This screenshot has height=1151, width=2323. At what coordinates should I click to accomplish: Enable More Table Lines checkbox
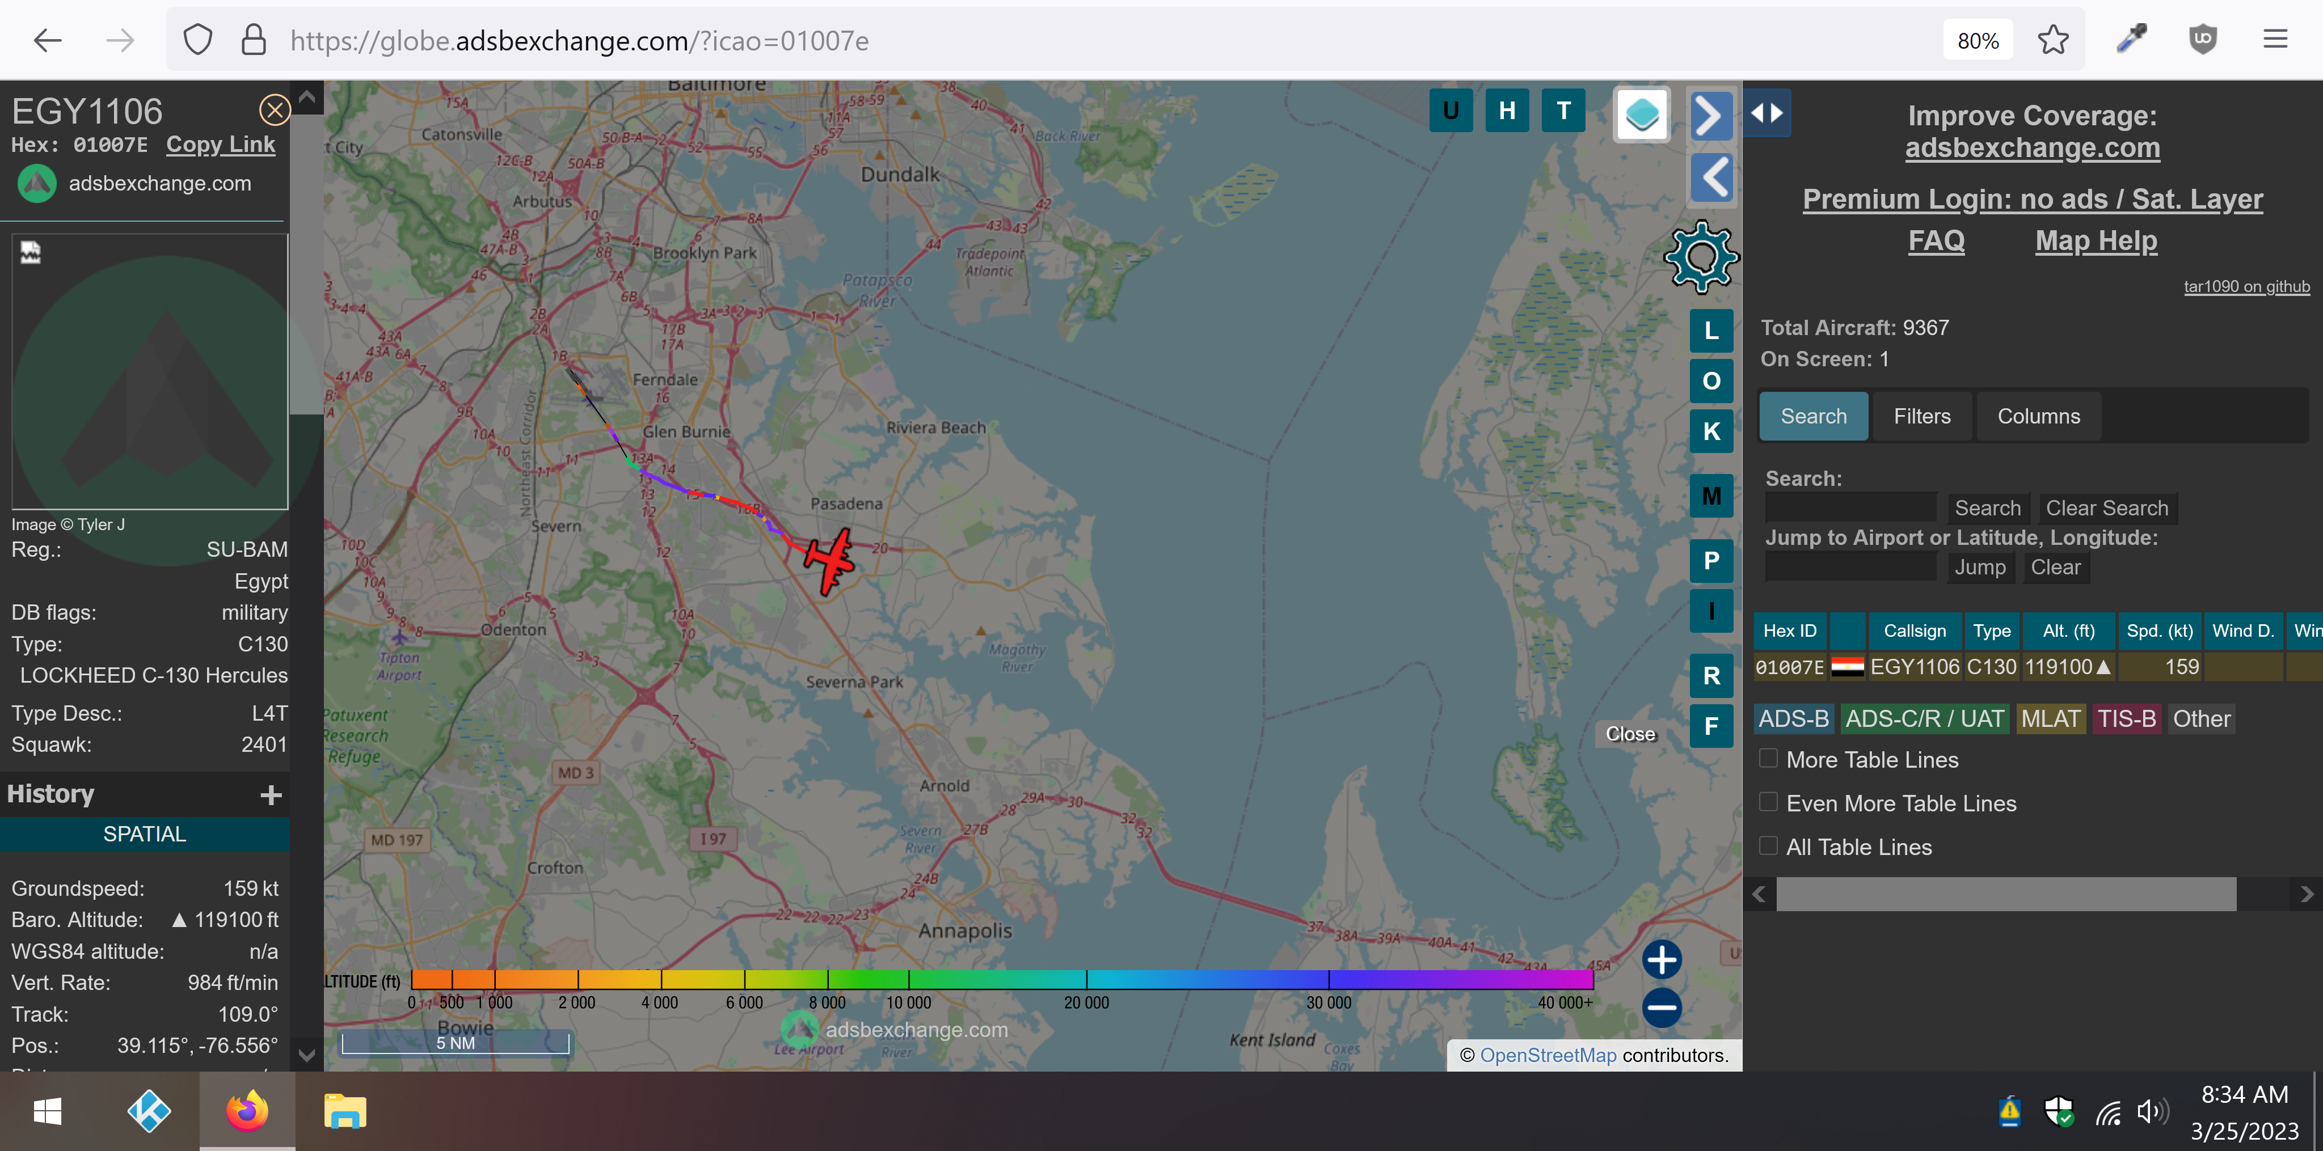[1768, 758]
